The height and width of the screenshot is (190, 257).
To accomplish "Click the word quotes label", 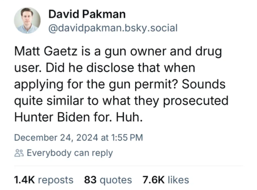I will pos(116,180).
